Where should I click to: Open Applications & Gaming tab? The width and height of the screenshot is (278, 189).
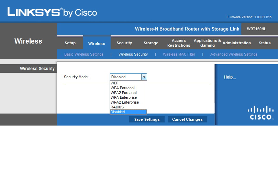pos(207,43)
